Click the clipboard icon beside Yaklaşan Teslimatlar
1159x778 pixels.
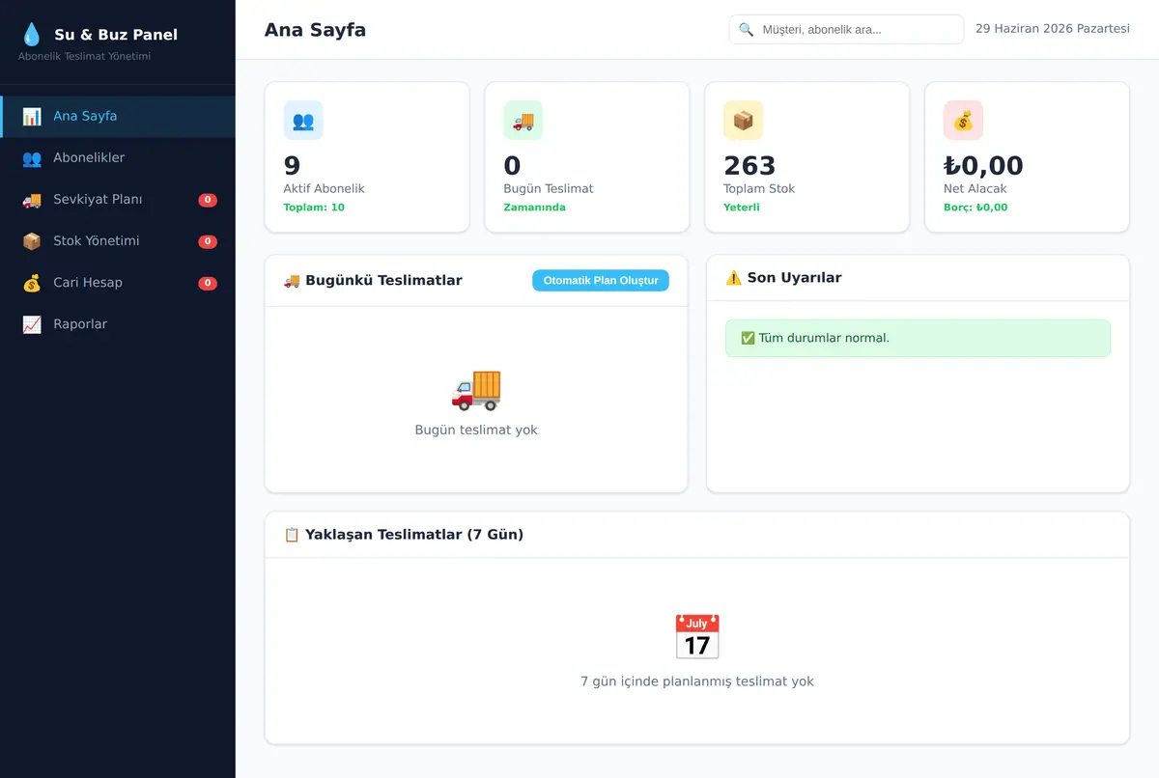tap(292, 535)
